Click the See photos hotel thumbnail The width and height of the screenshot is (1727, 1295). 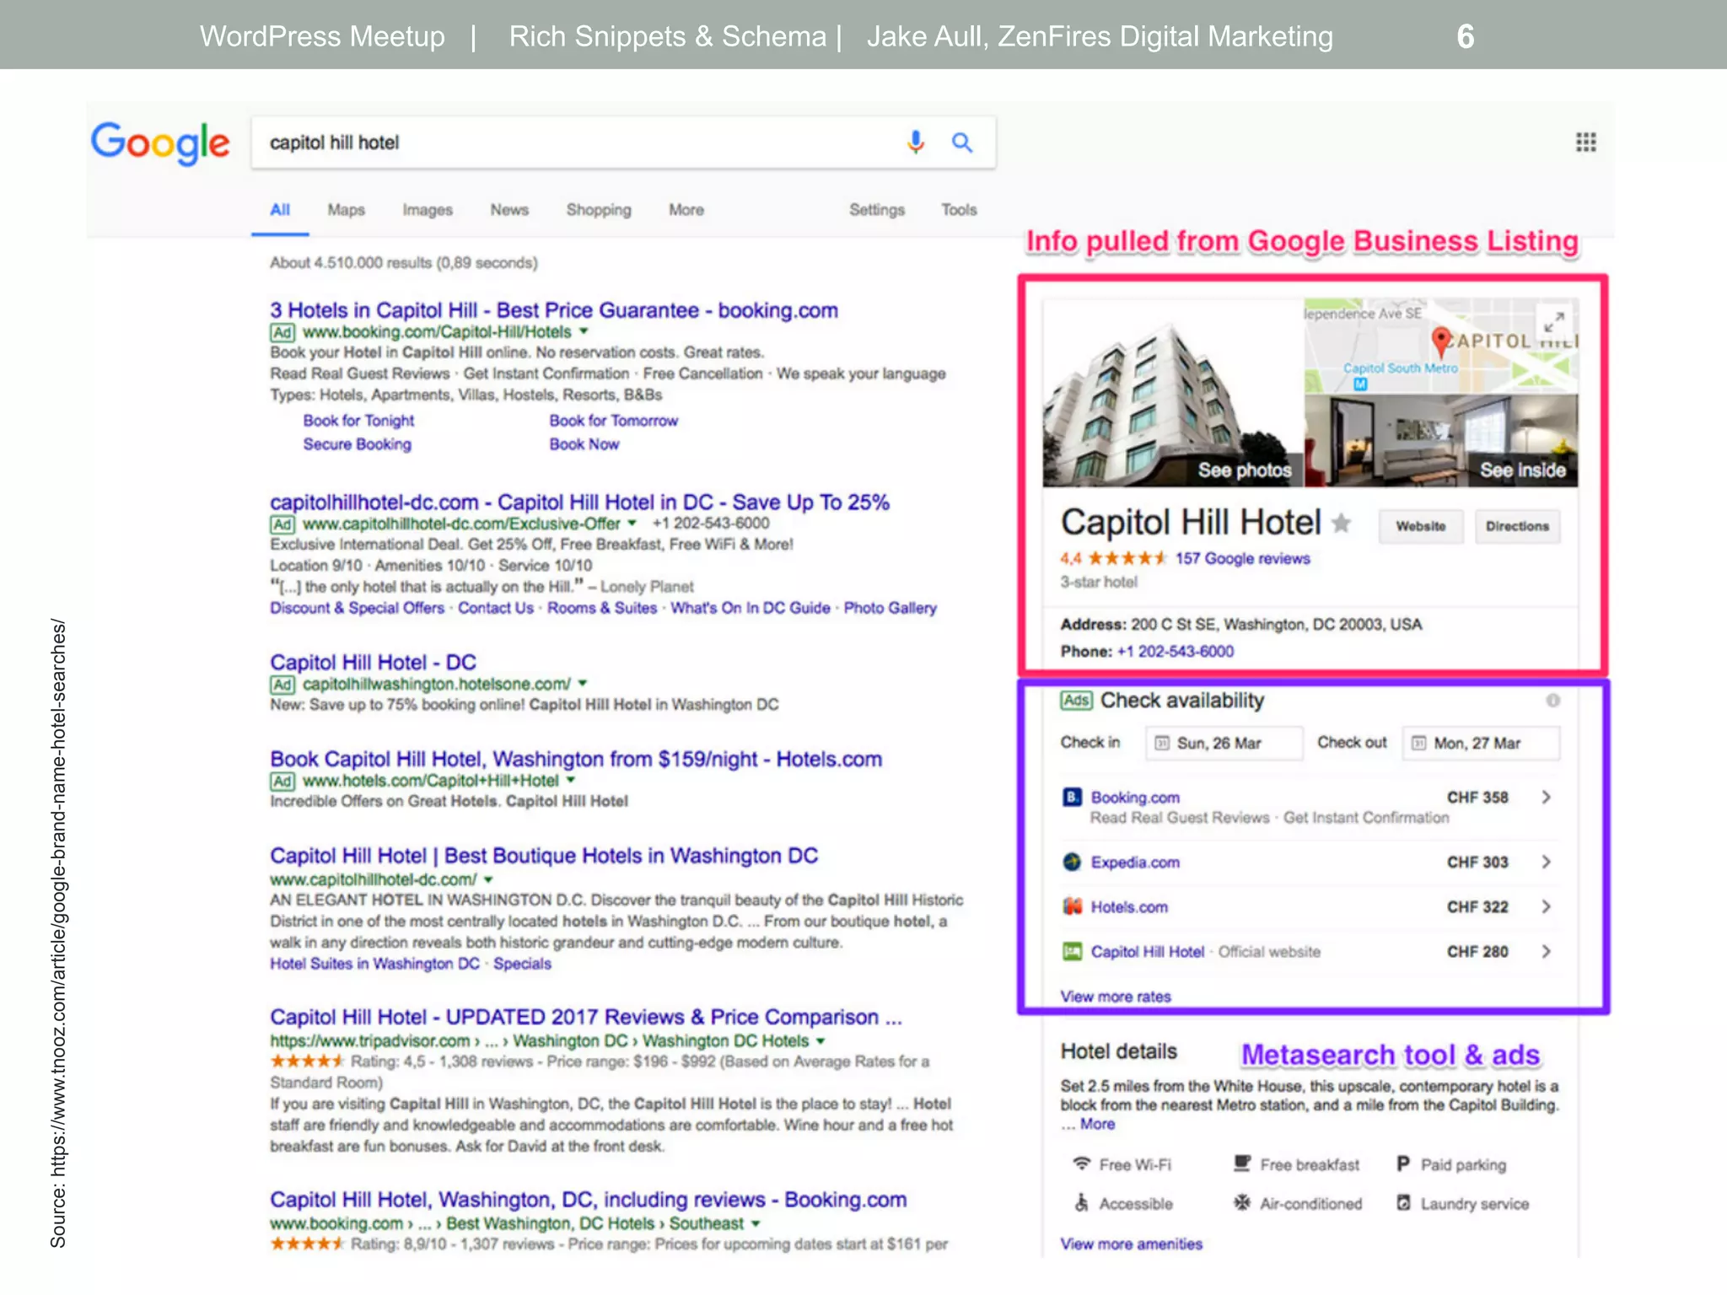pos(1172,396)
